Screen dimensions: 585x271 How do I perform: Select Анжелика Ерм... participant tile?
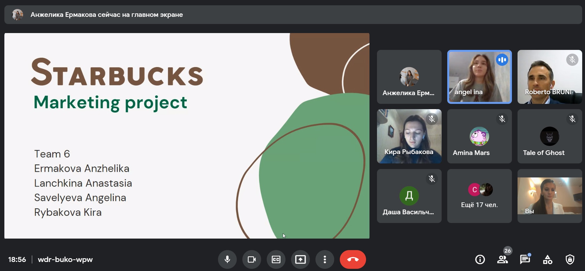point(409,77)
